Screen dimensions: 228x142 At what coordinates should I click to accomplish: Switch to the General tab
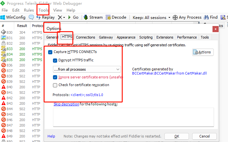pos(52,37)
